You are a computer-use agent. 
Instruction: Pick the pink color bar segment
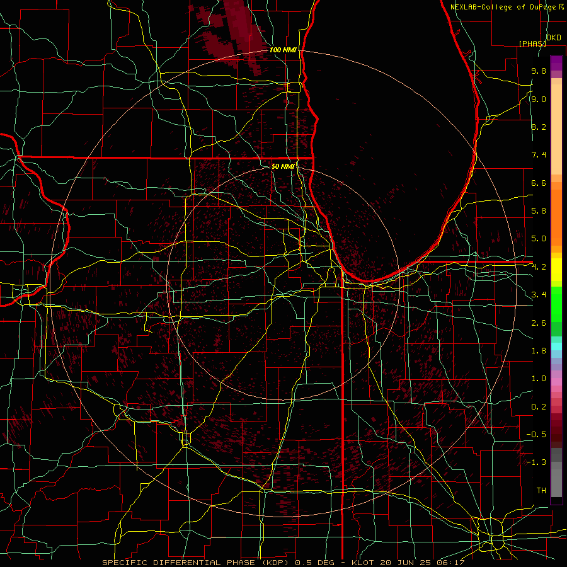[556, 382]
